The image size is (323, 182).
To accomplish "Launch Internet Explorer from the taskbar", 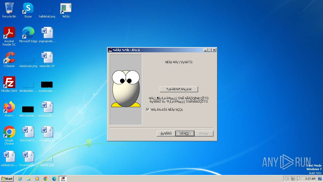I will [20, 179].
